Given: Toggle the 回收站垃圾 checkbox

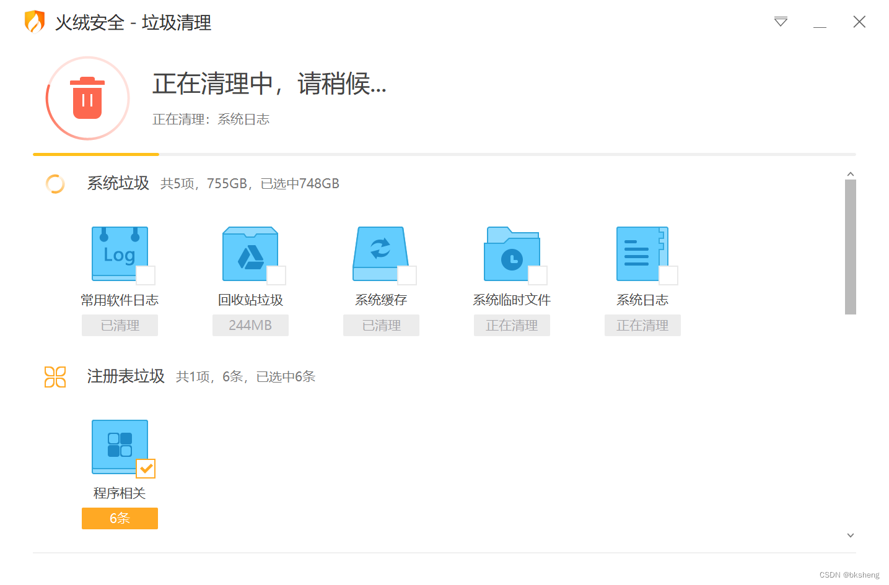Looking at the screenshot, I should click(276, 275).
